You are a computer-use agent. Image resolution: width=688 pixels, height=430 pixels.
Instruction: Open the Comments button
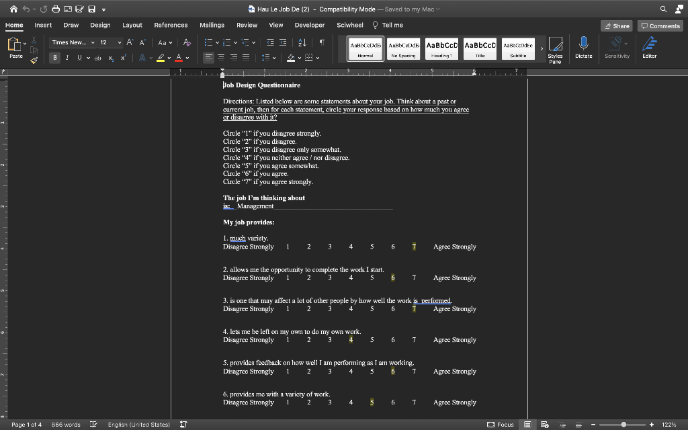660,26
